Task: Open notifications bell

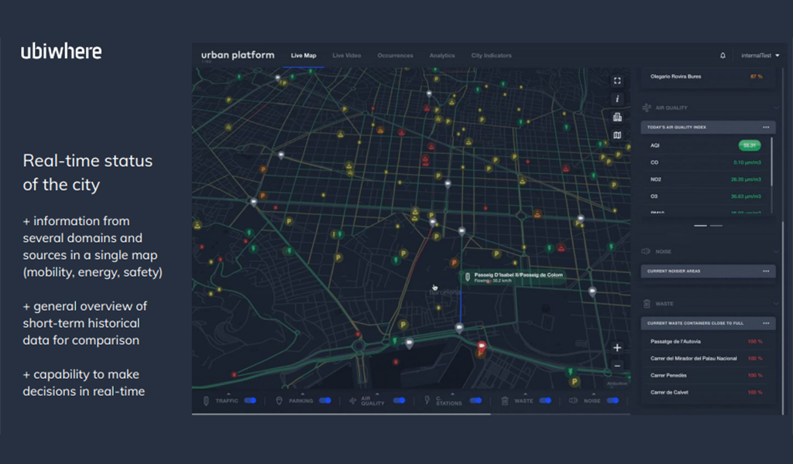Action: [x=723, y=56]
